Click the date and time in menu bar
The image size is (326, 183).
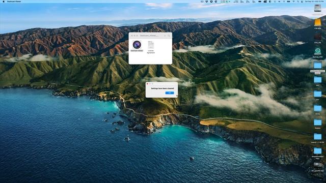(314, 2)
